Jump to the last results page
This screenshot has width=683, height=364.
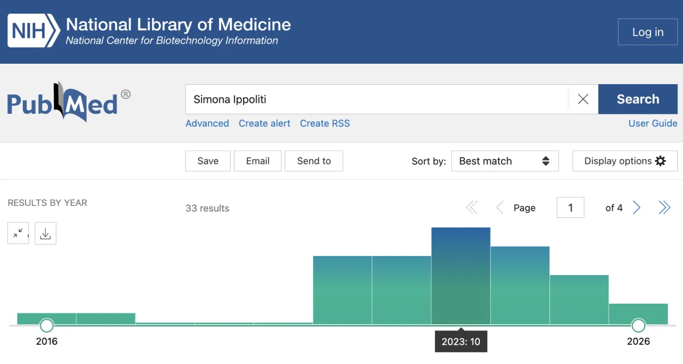point(664,208)
